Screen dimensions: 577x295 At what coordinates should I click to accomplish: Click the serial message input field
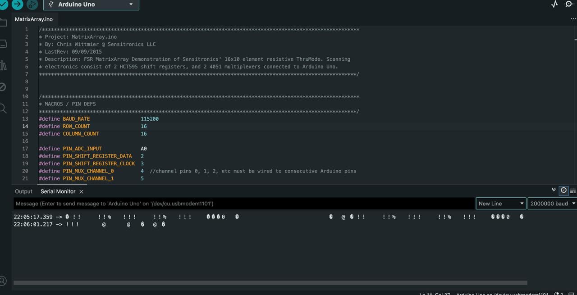(225, 203)
